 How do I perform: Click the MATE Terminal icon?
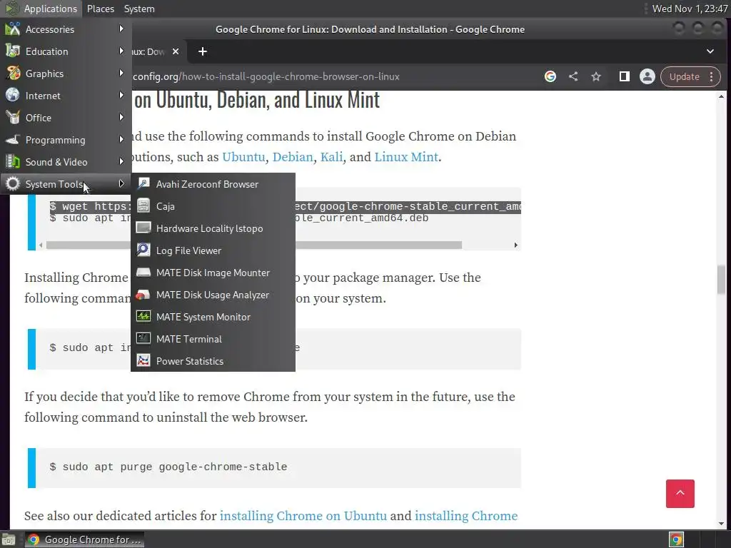tap(143, 338)
